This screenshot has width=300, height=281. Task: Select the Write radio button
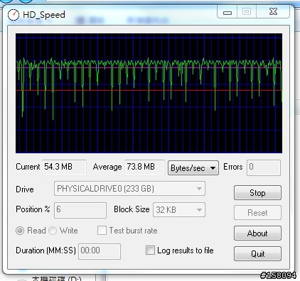53,231
